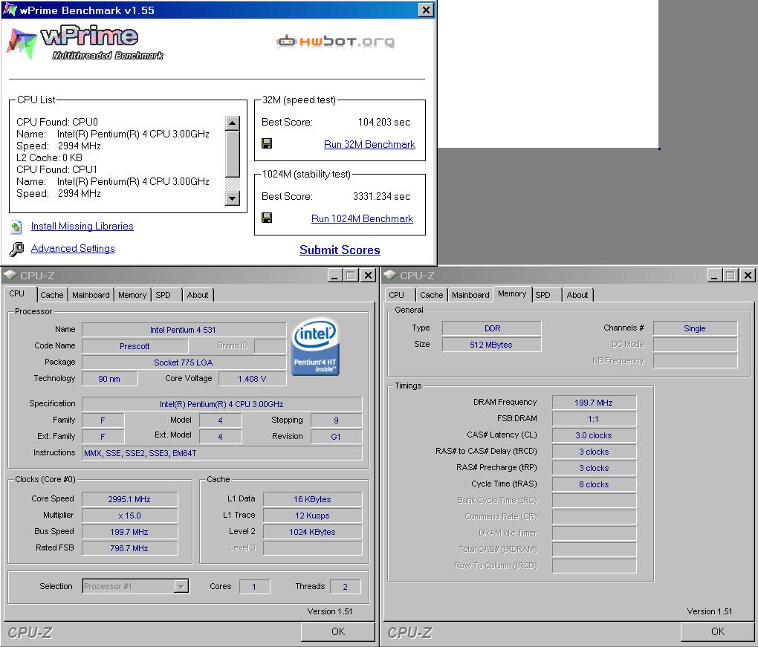758x647 pixels.
Task: Run the 32M Benchmark
Action: [x=369, y=144]
